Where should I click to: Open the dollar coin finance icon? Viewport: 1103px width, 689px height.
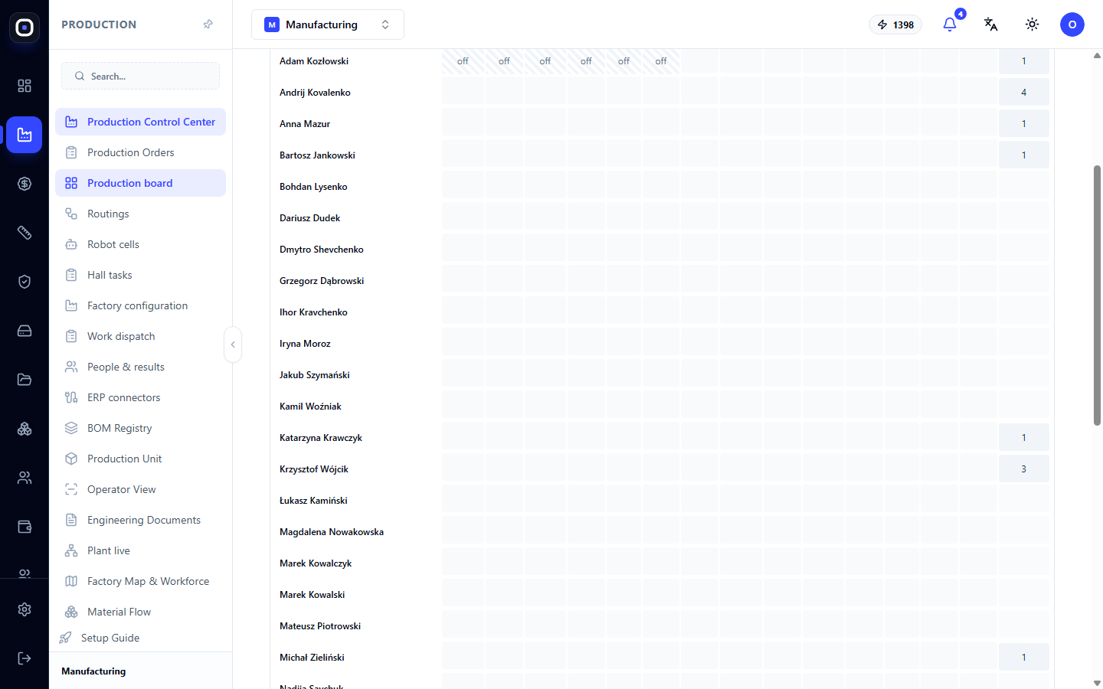25,184
